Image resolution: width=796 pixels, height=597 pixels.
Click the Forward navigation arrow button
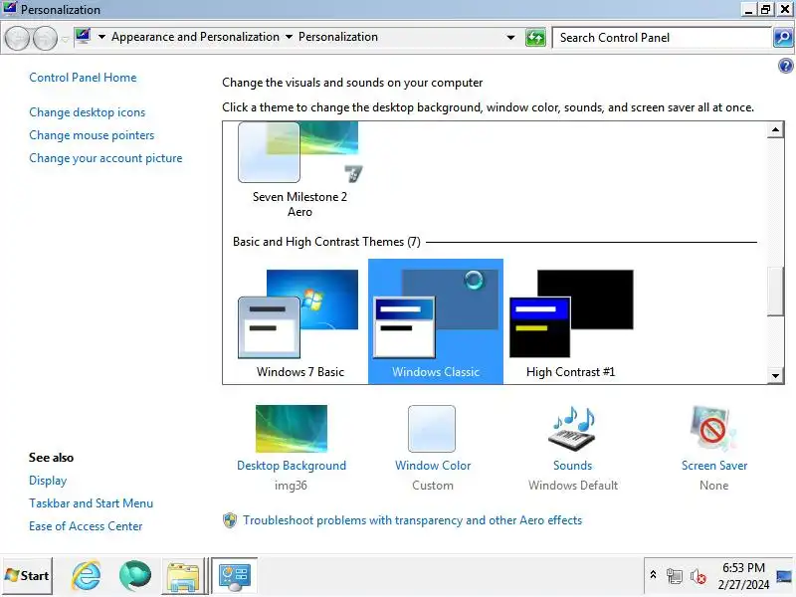(x=45, y=38)
